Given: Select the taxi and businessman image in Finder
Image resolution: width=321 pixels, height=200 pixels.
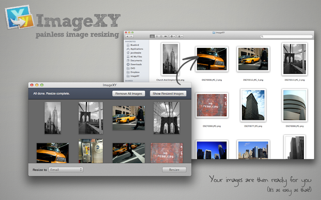Looking at the screenshot, I should pos(253,59).
